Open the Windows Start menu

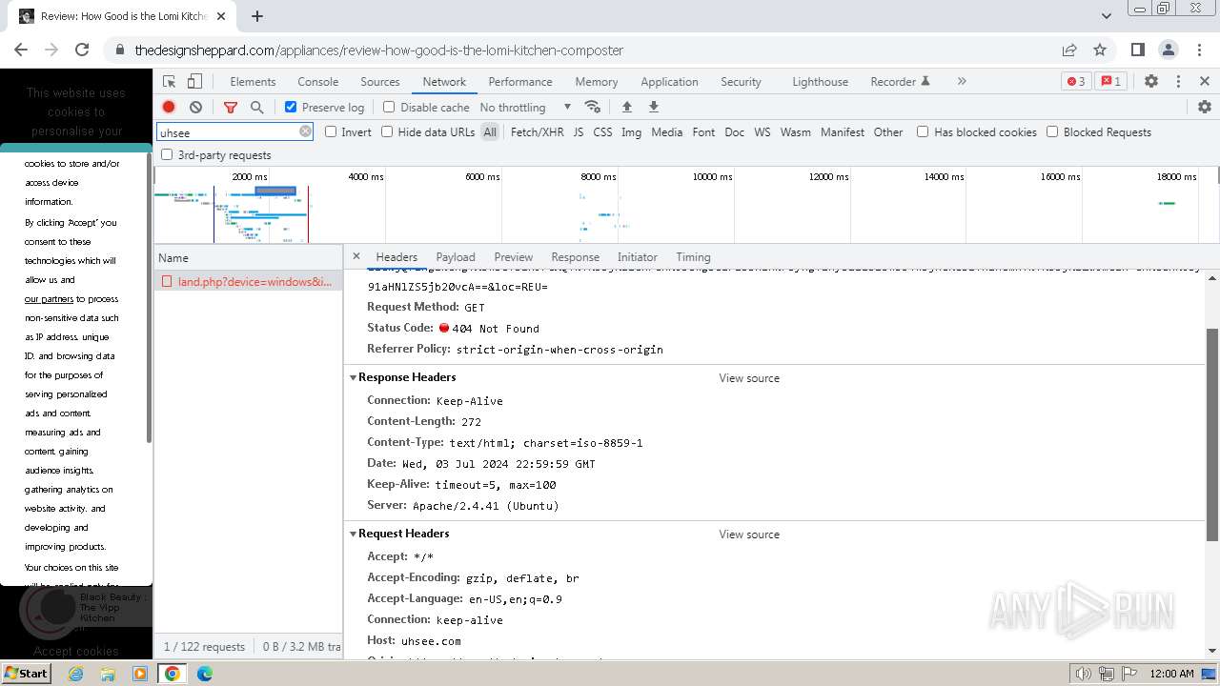pyautogui.click(x=26, y=674)
